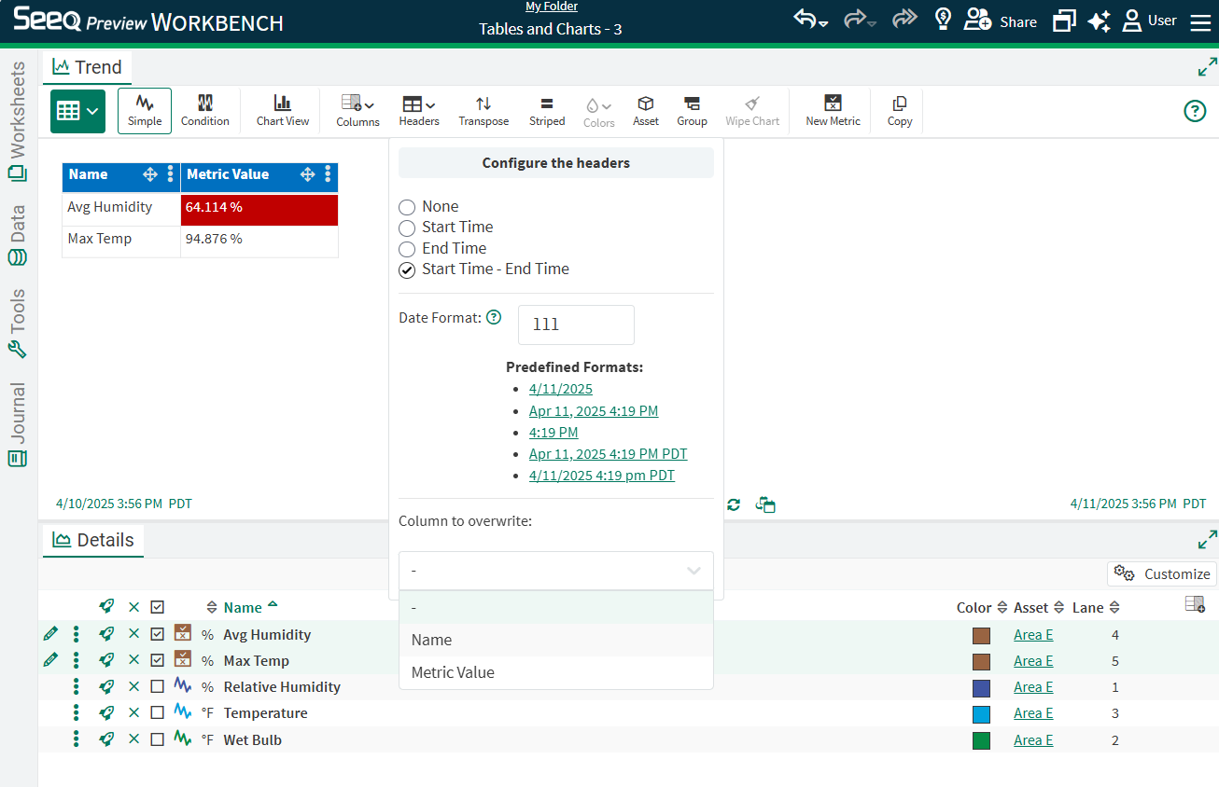Open the Worksheets side panel tab
The image size is (1219, 787).
[x=18, y=121]
